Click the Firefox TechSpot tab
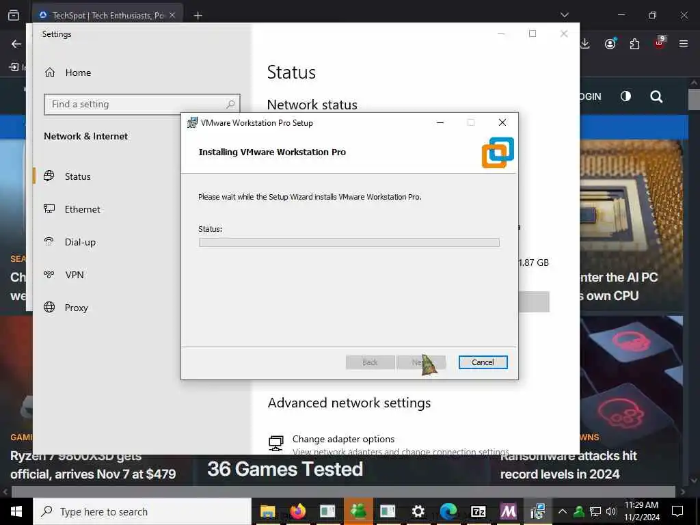700x525 pixels. click(x=107, y=15)
